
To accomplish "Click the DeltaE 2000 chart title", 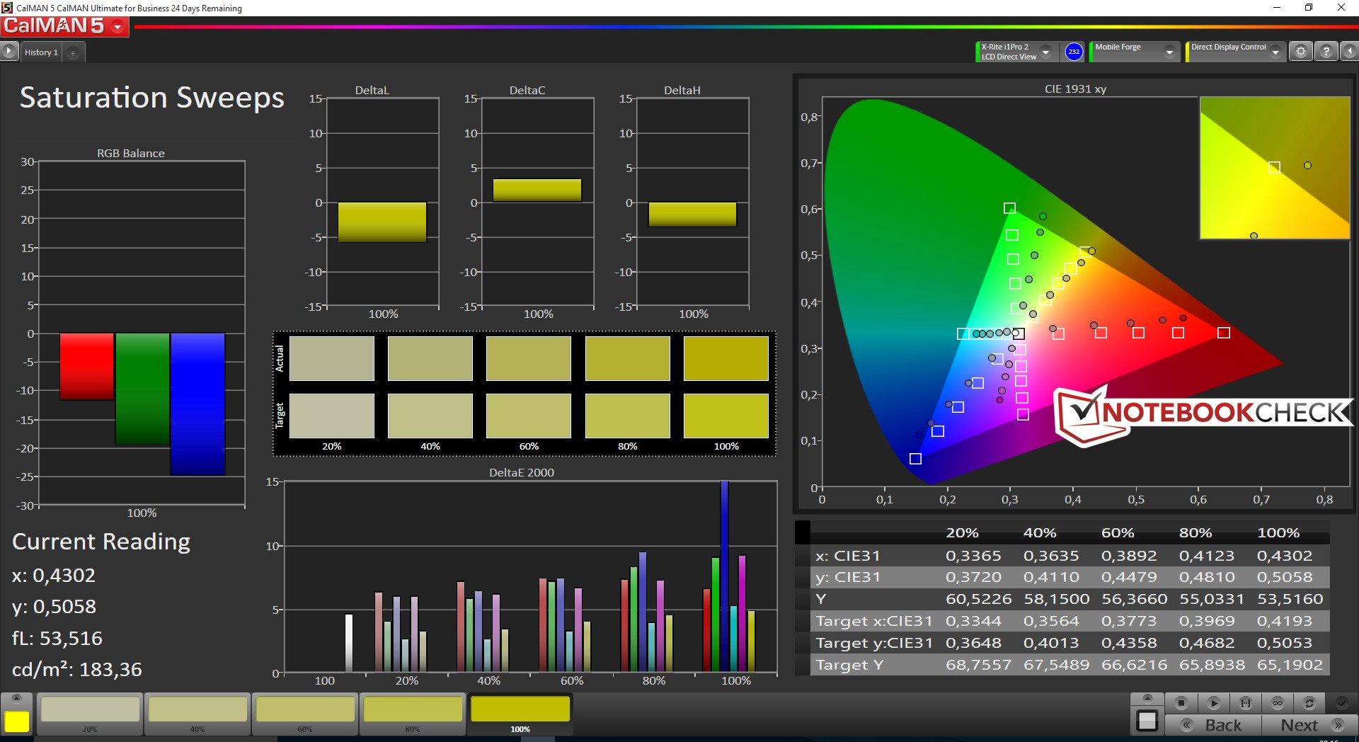I will click(522, 472).
